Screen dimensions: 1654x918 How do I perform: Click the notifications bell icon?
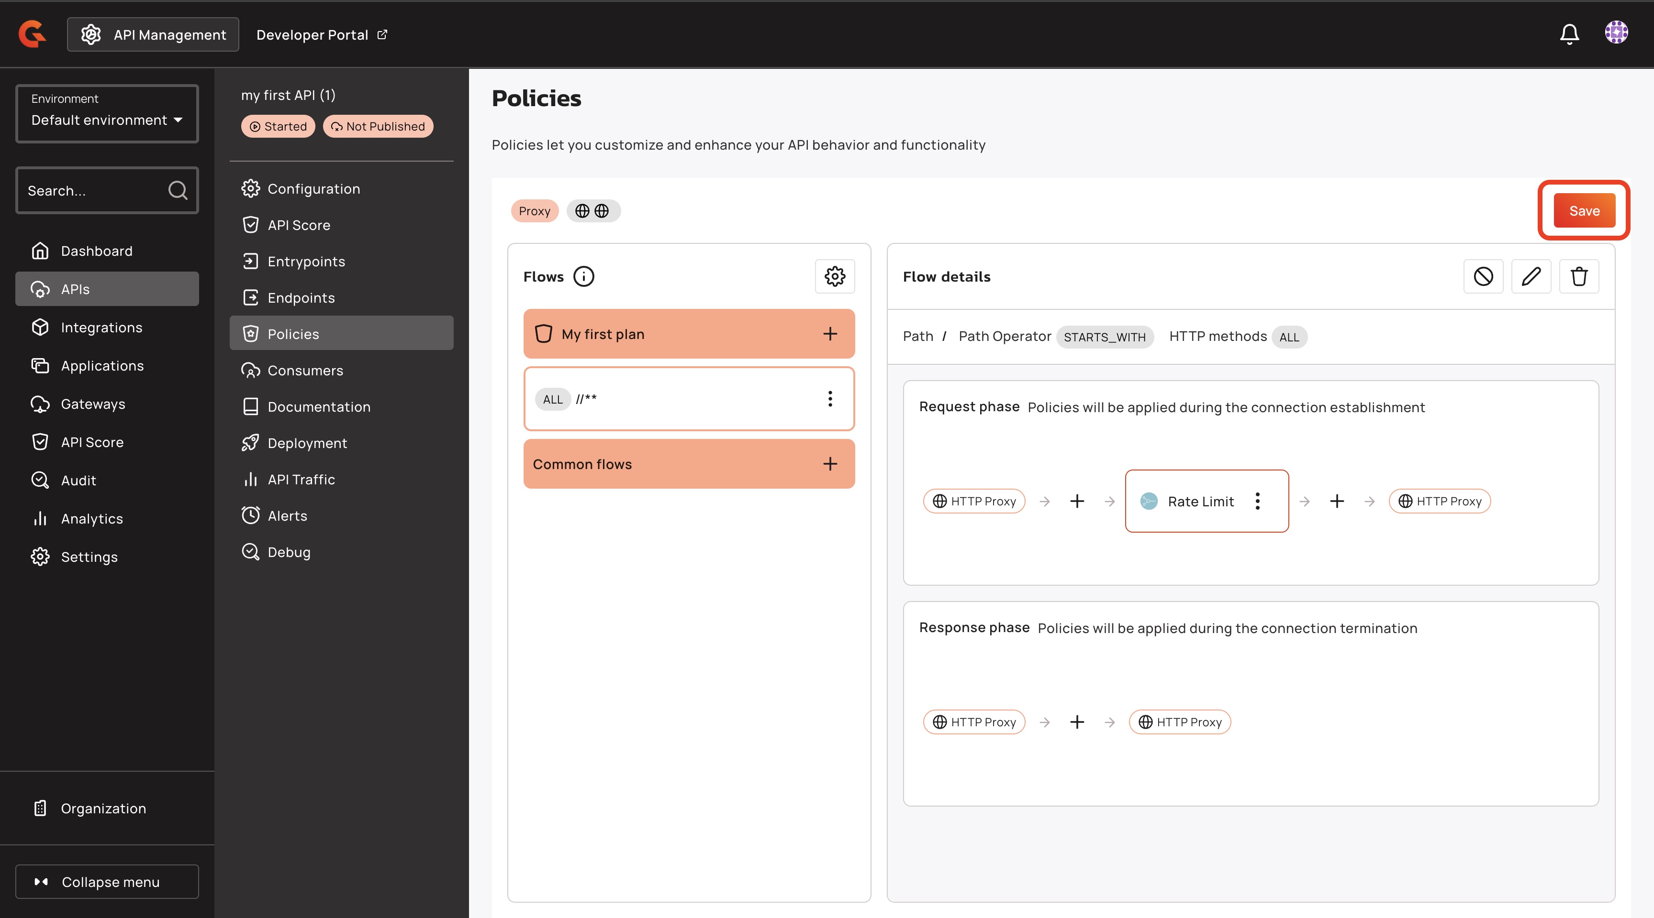[1569, 34]
